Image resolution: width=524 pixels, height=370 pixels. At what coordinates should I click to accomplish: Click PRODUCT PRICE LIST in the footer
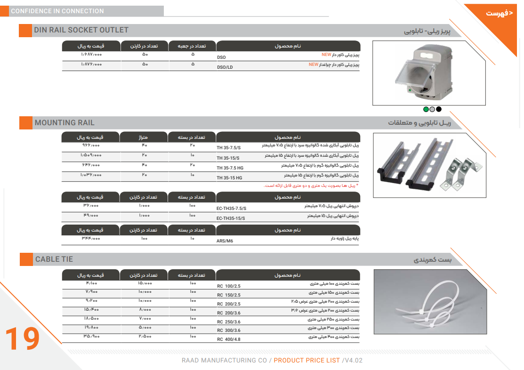(x=306, y=361)
